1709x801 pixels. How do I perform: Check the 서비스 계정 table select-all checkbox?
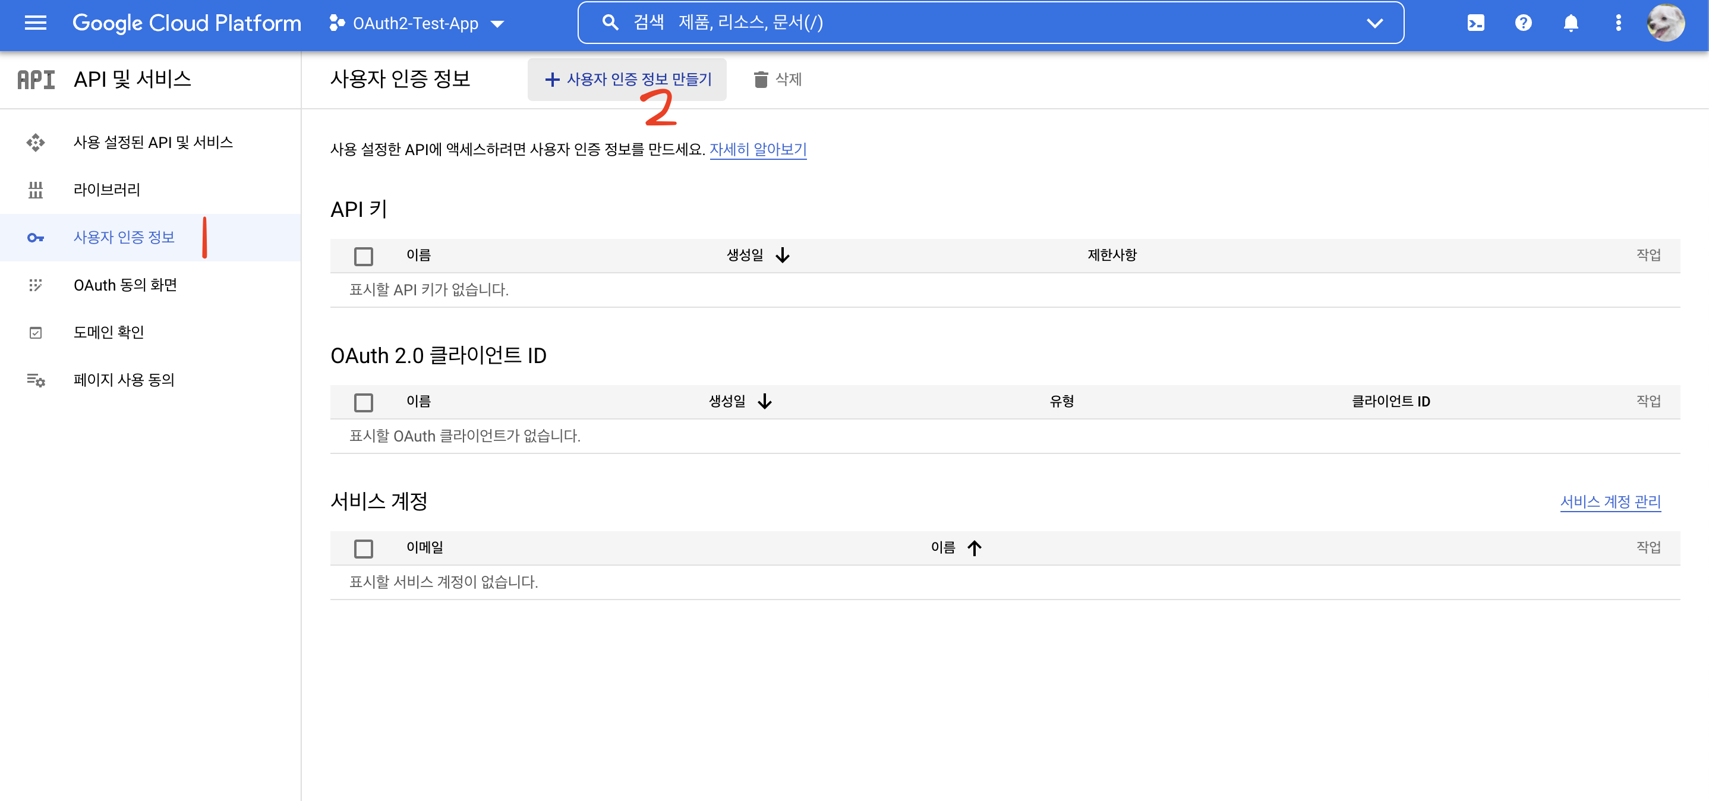click(x=364, y=548)
